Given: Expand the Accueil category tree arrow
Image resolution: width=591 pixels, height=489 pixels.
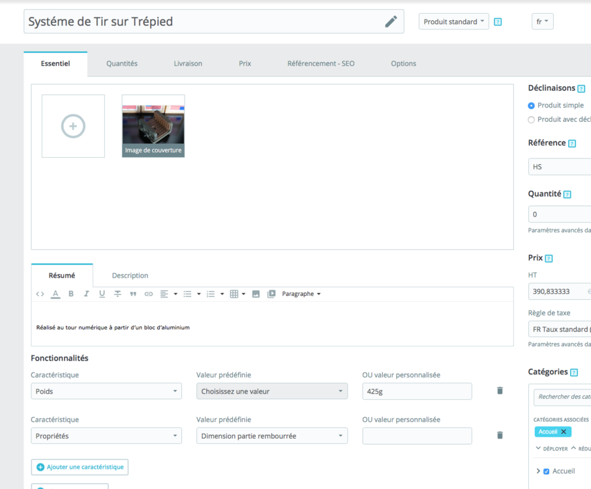Looking at the screenshot, I should tap(538, 471).
